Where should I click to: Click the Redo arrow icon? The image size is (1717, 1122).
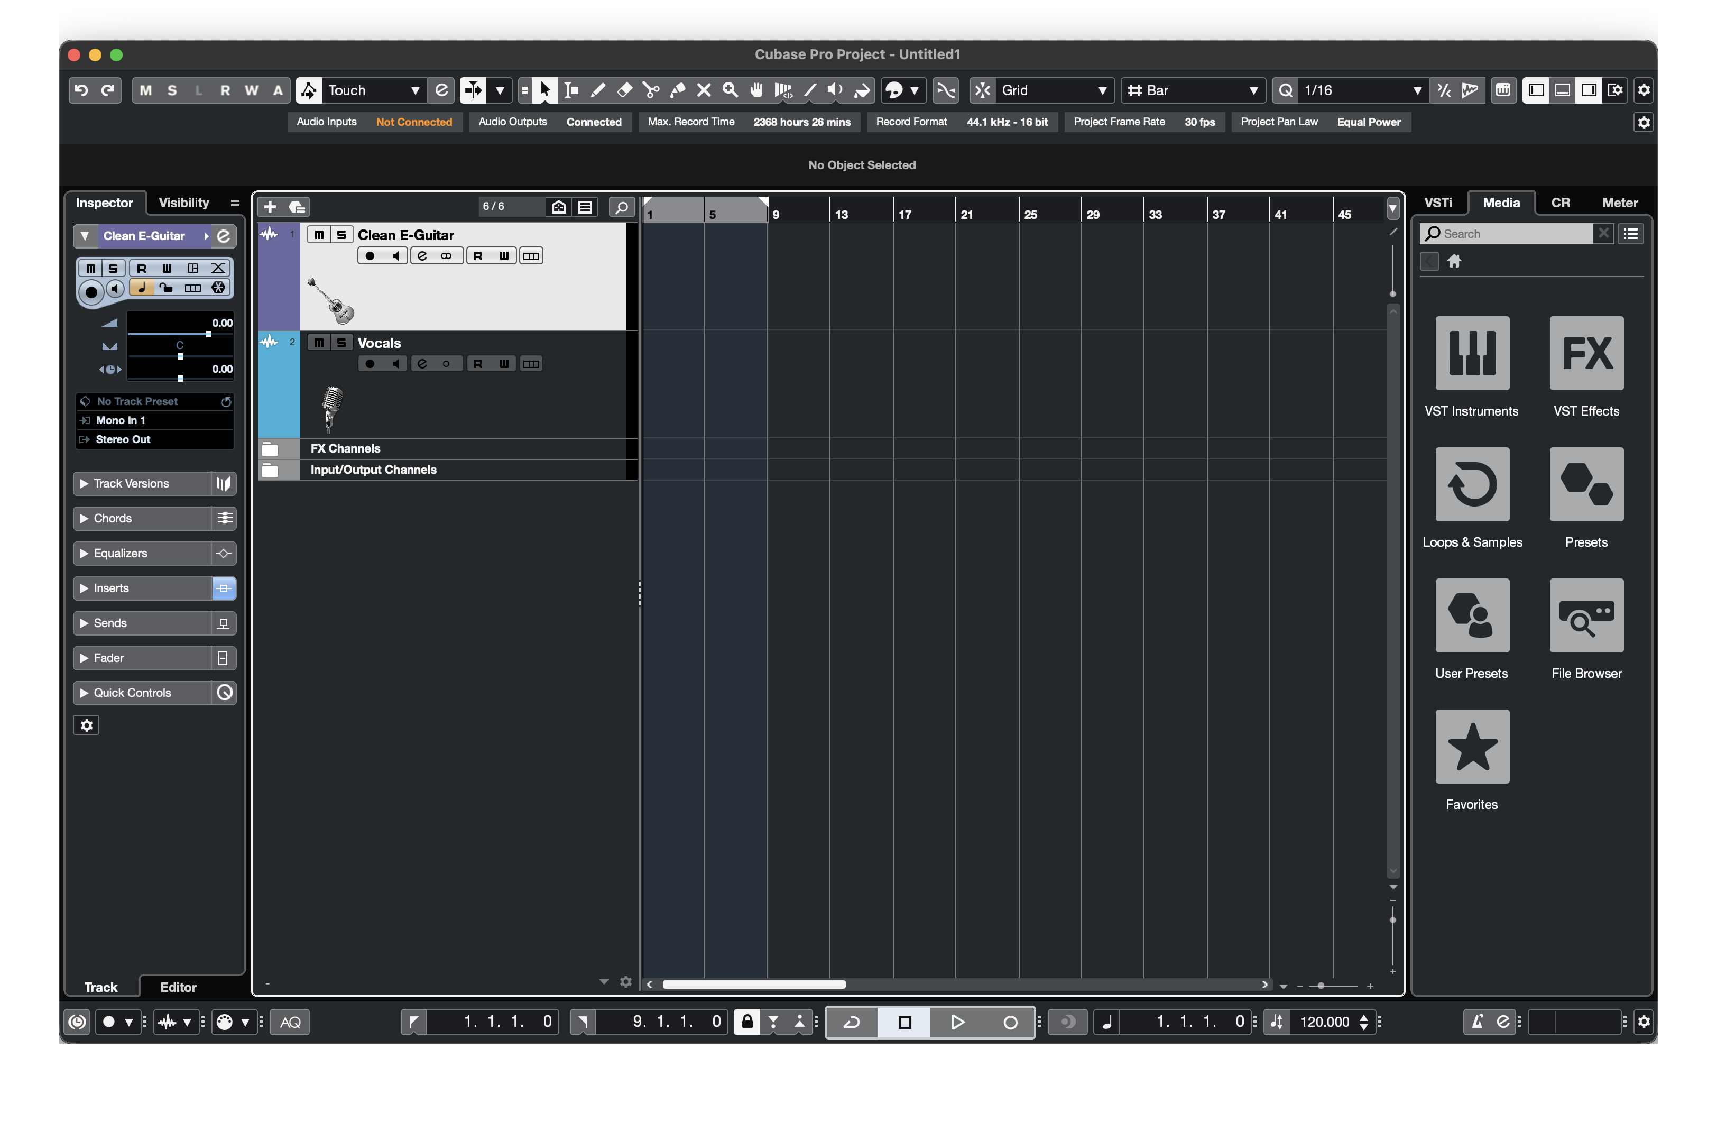tap(108, 90)
